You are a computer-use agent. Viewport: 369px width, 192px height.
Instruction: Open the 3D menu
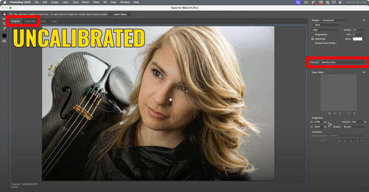105,2
